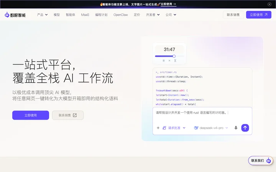Click the microphone voice input icon

pyautogui.click(x=236, y=128)
